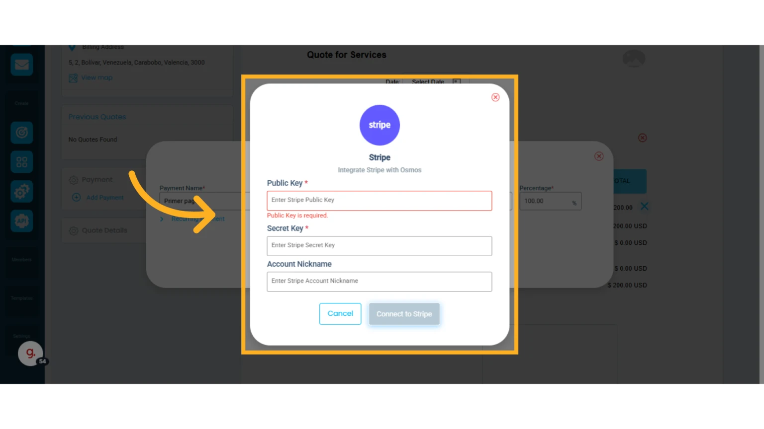
Task: Focus the Stripe Secret Key field
Action: click(x=380, y=246)
